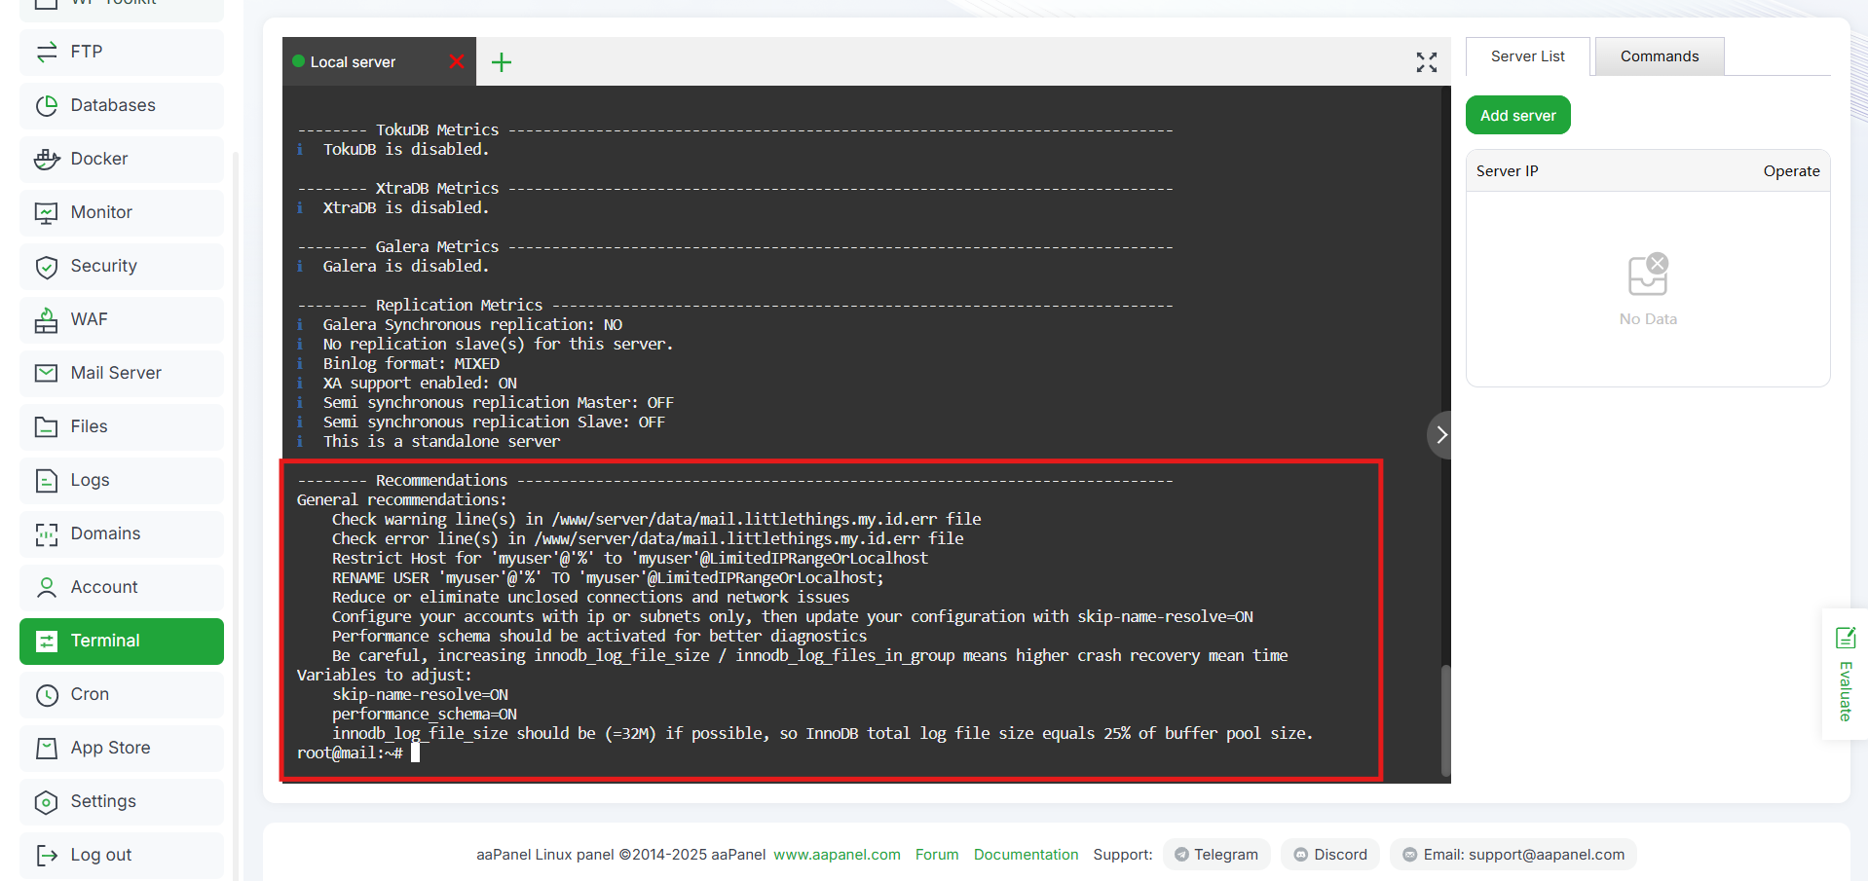Switch to the Commands tab
This screenshot has width=1868, height=881.
tap(1660, 56)
